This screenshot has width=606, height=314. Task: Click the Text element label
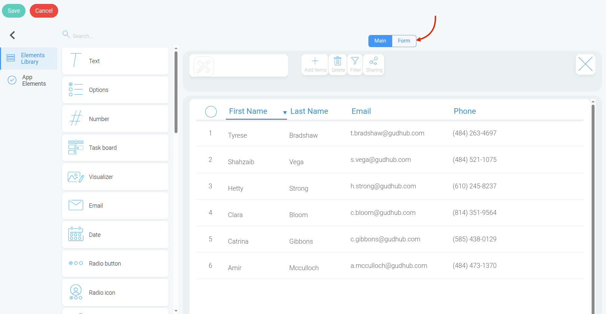[94, 61]
